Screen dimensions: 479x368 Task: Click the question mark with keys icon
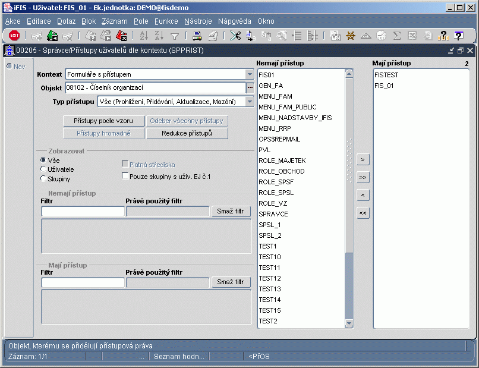point(443,36)
